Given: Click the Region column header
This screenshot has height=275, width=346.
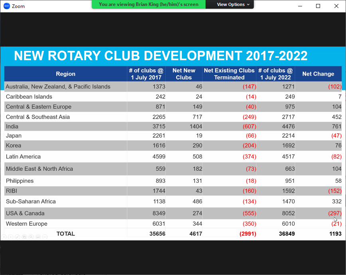Looking at the screenshot, I should tap(65, 74).
